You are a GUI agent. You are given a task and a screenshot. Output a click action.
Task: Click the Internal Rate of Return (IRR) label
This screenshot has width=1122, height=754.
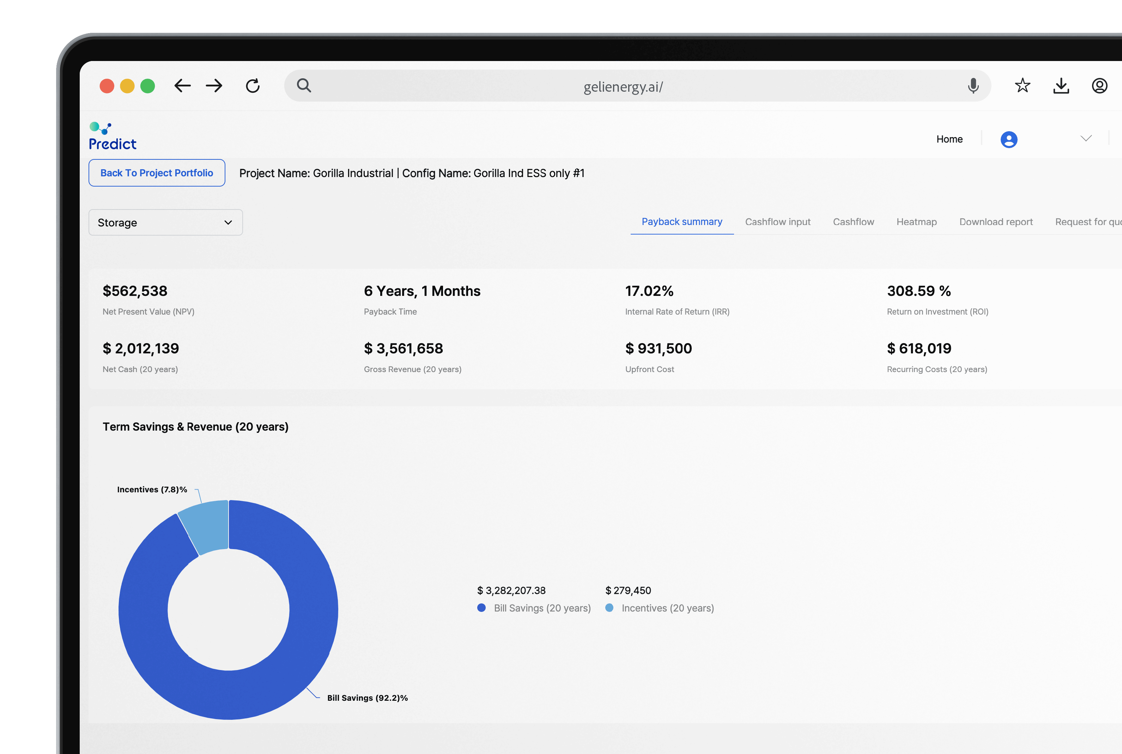click(x=677, y=312)
